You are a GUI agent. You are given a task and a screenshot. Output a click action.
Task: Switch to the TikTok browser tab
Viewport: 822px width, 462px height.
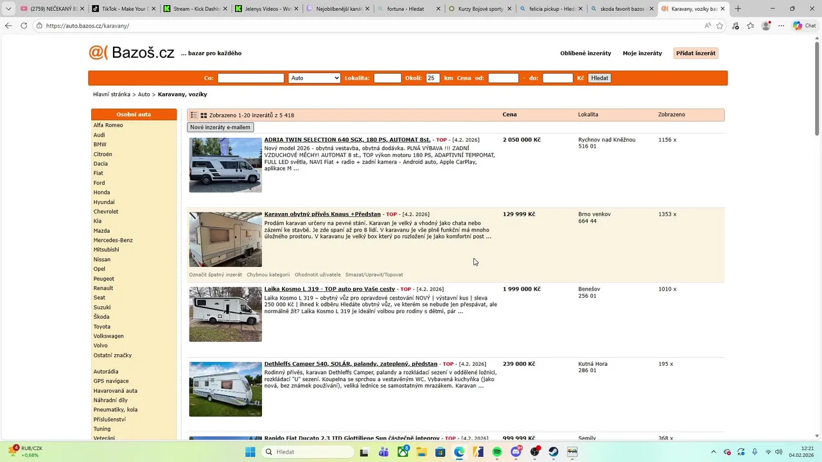[121, 9]
